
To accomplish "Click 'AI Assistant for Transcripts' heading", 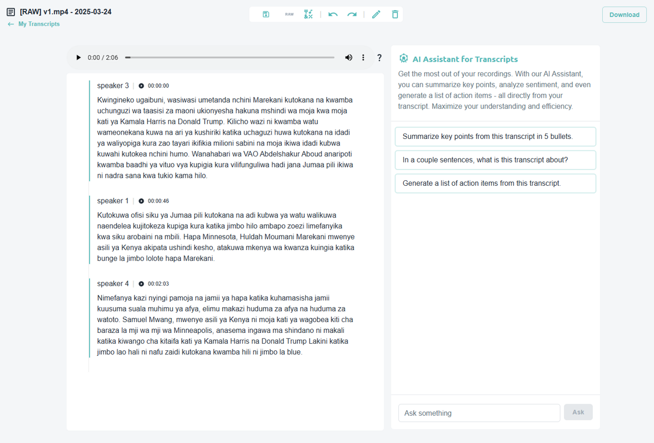I will coord(465,59).
